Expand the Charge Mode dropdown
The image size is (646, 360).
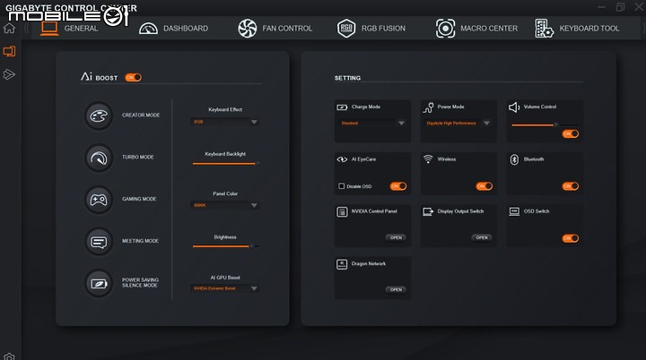coord(372,123)
